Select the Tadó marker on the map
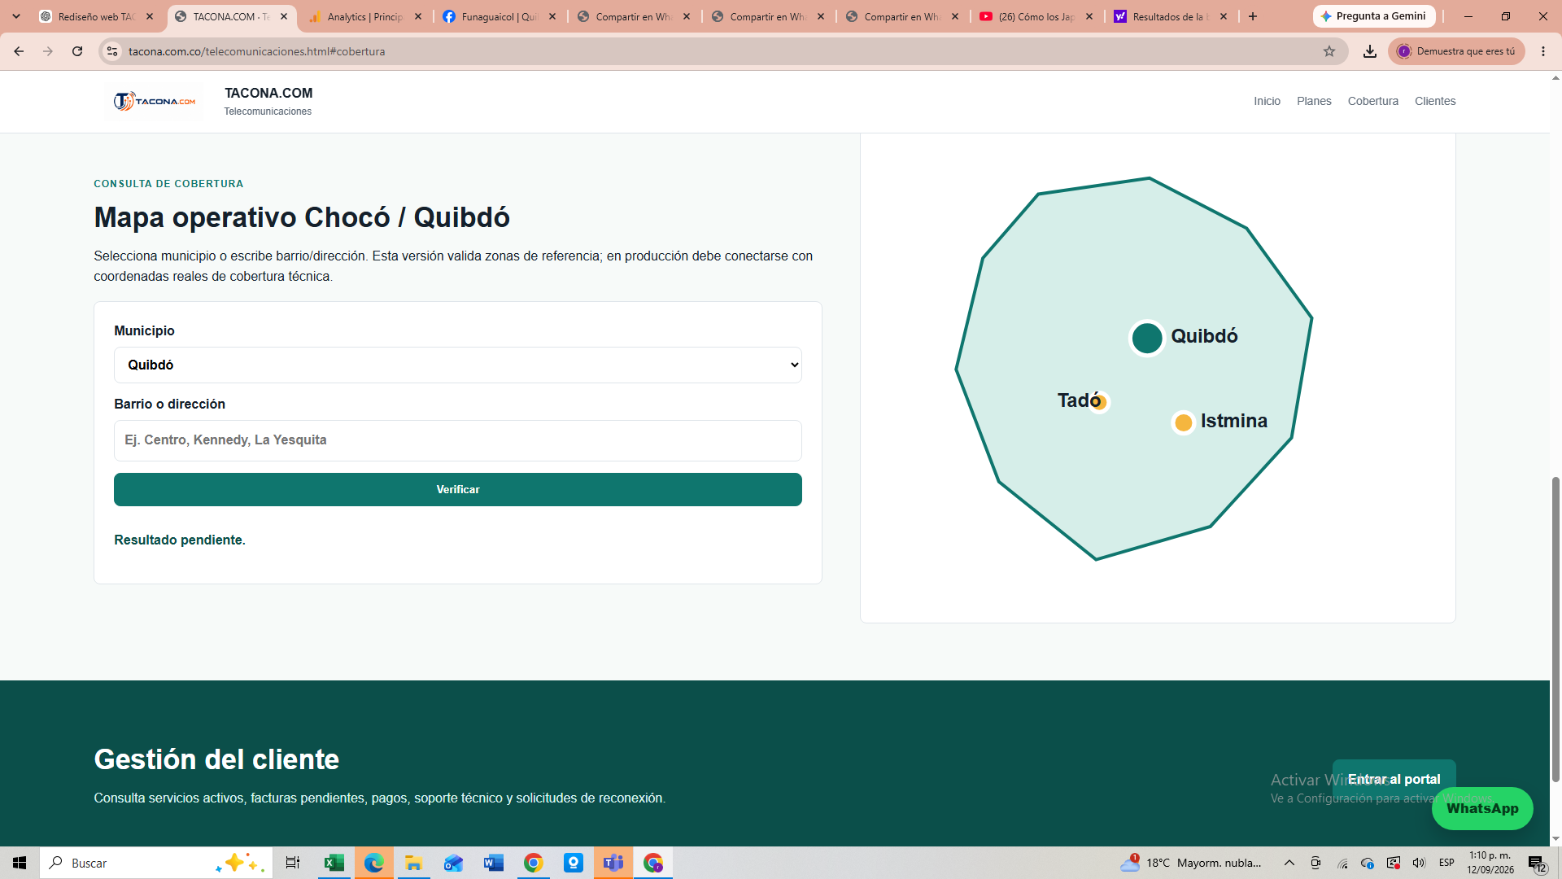This screenshot has height=879, width=1562. (1099, 401)
